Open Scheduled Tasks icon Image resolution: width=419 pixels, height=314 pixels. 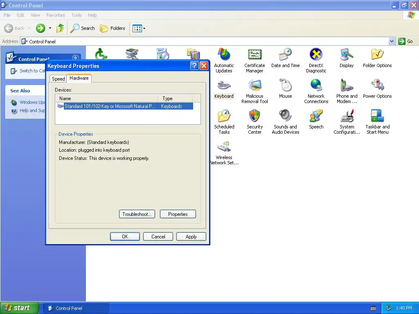pos(224,122)
